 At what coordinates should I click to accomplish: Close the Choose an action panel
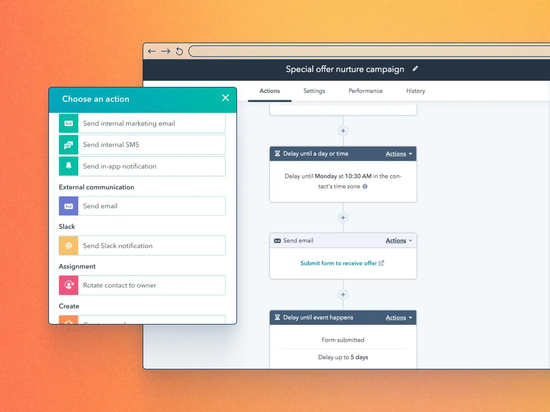pos(226,98)
